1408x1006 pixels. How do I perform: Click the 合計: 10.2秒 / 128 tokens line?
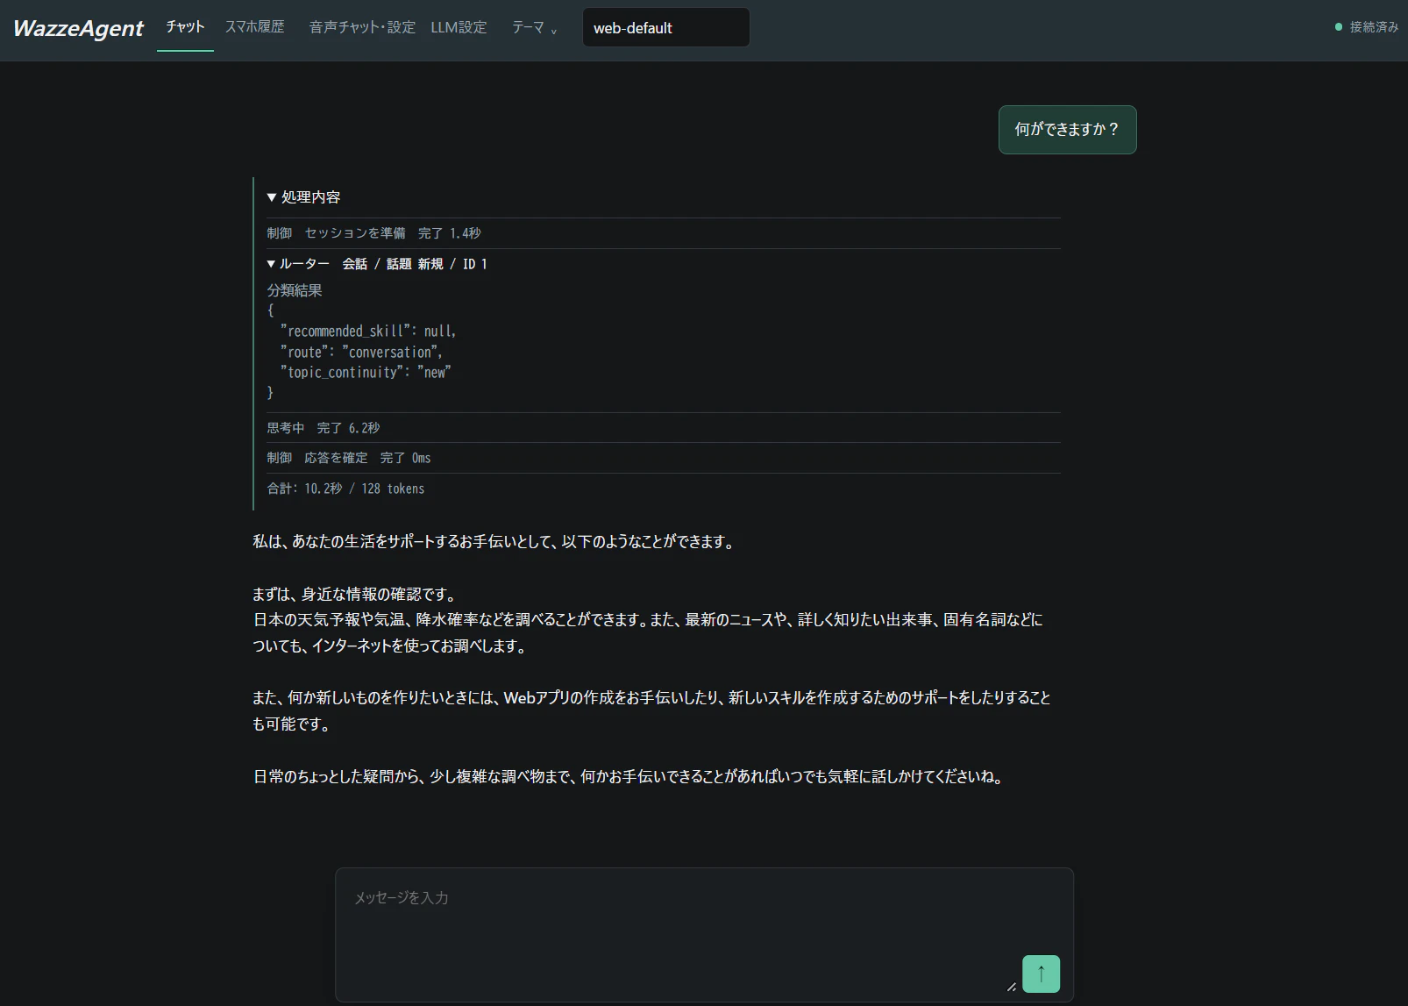click(x=345, y=489)
